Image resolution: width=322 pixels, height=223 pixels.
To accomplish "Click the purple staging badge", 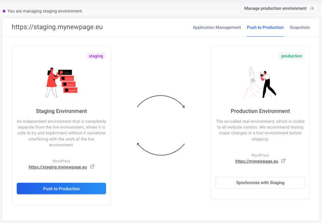I will coord(96,56).
